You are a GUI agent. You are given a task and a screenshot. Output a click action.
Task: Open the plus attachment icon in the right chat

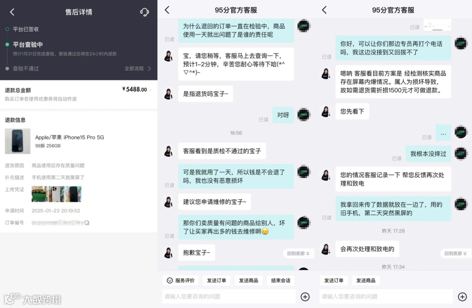[462, 297]
